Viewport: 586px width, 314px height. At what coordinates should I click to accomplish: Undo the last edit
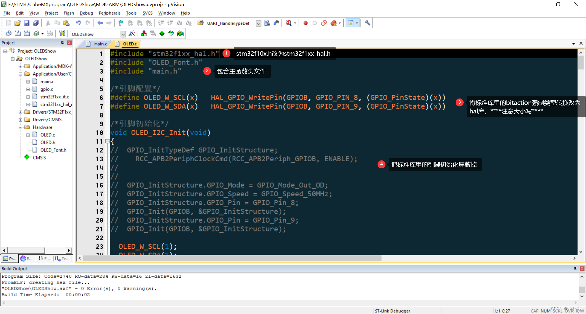tap(78, 23)
